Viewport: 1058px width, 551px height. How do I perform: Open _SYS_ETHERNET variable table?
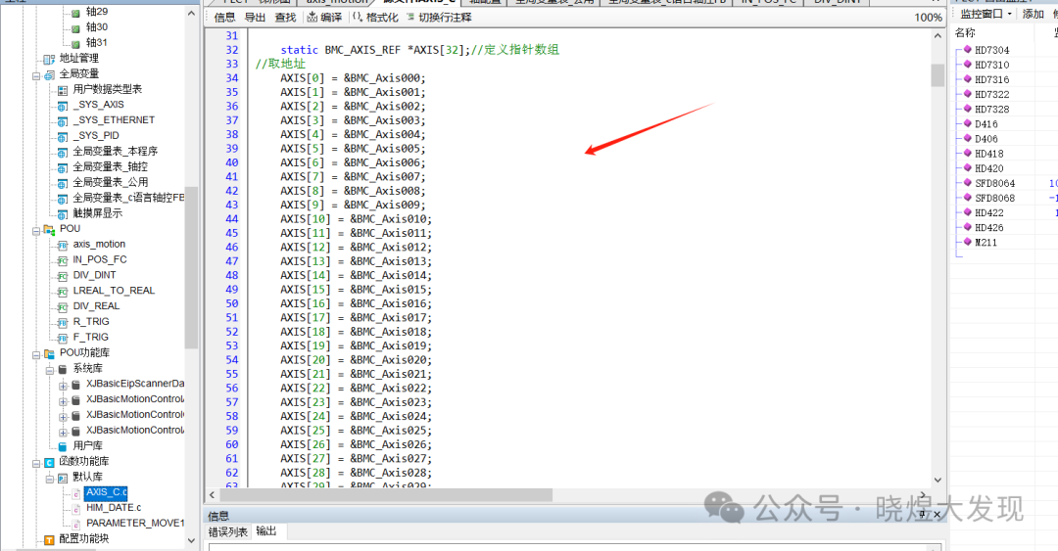click(x=114, y=120)
